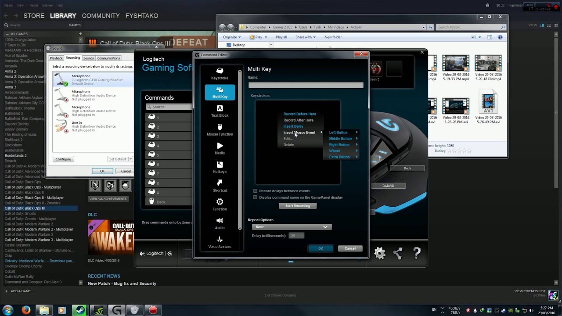Click the Commands Search field
The image size is (562, 316).
click(169, 107)
